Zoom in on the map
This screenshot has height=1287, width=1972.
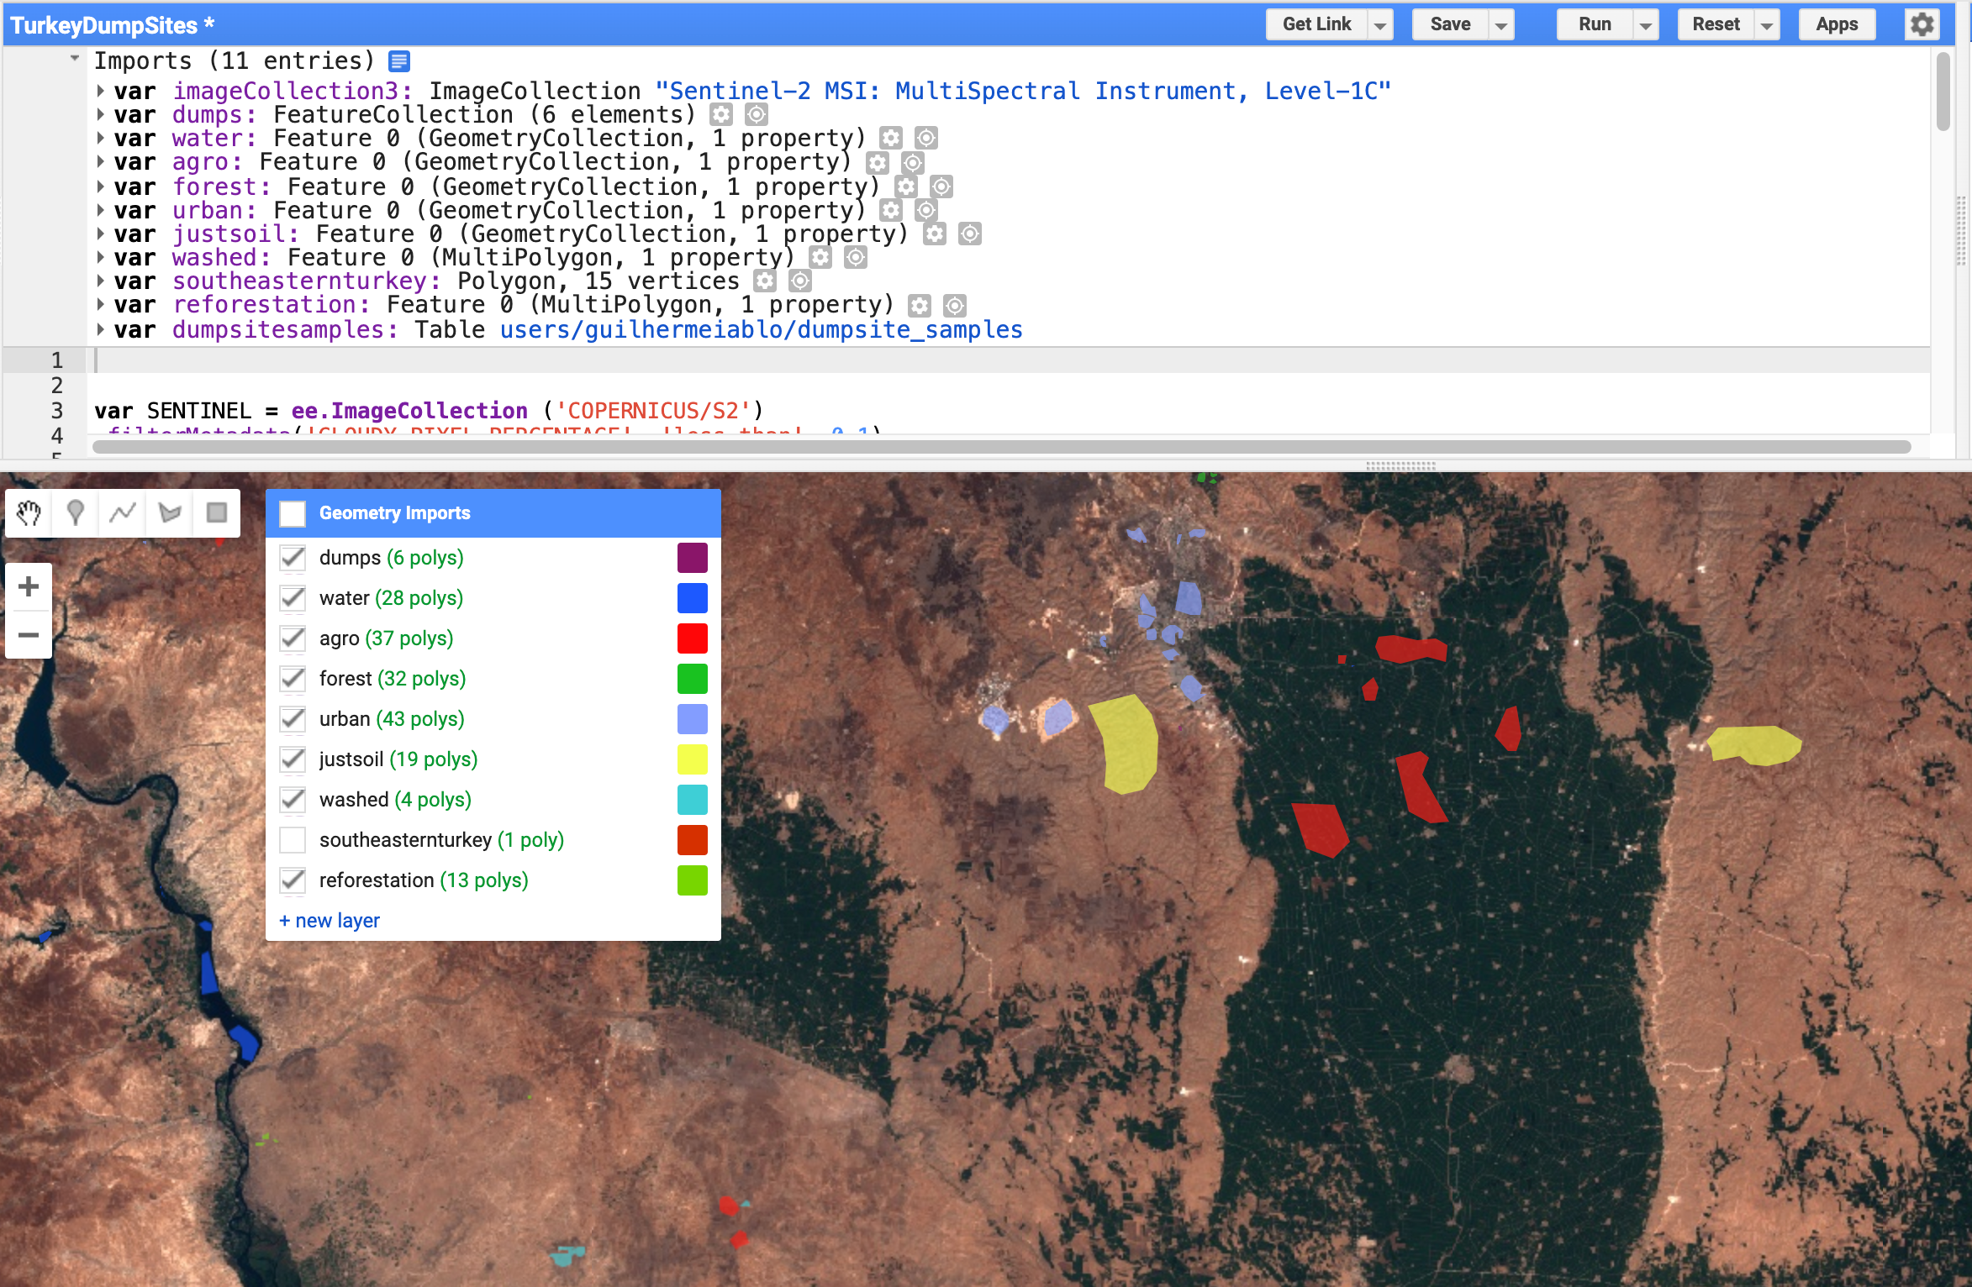click(29, 586)
